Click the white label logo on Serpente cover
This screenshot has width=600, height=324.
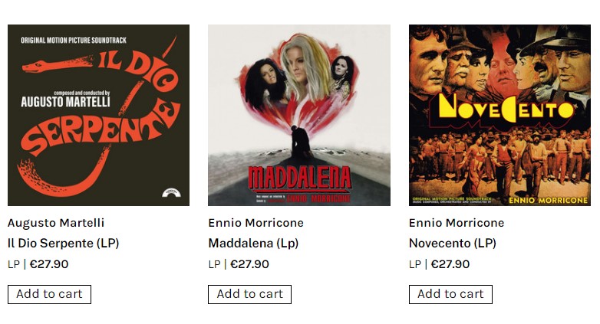[x=171, y=192]
